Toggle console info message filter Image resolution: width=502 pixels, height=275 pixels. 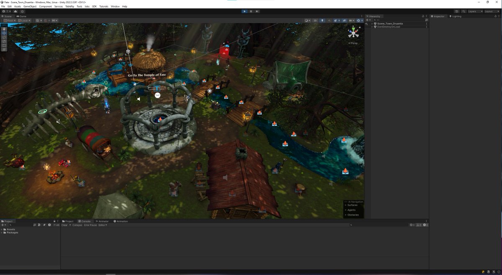(412, 225)
